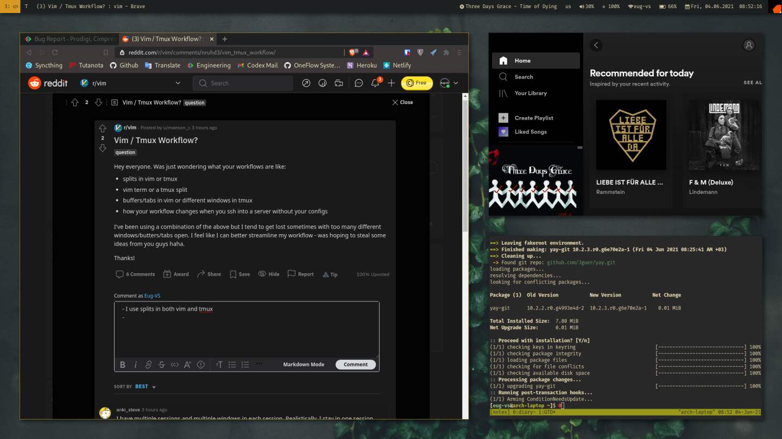Downvote the Vim / Tmux Workflow post
The image size is (782, 439).
103,148
